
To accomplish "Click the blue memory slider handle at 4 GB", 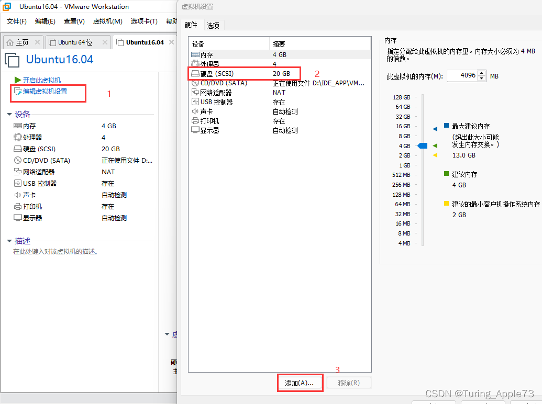I will pos(423,145).
